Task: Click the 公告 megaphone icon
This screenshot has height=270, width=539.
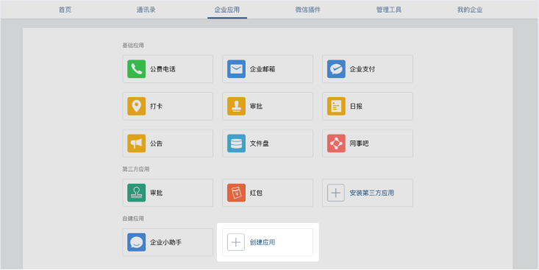Action: (x=137, y=143)
